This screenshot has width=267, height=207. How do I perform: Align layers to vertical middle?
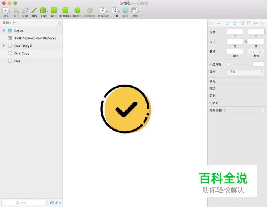click(255, 23)
